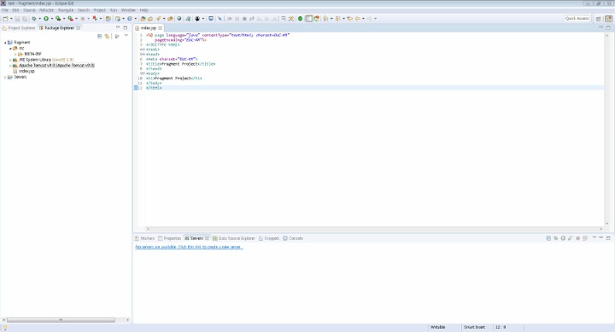The width and height of the screenshot is (615, 332).
Task: Expand the META-INF folder node
Action: (x=15, y=54)
